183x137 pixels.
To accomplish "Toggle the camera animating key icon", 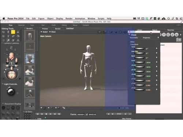I will coord(5,54).
